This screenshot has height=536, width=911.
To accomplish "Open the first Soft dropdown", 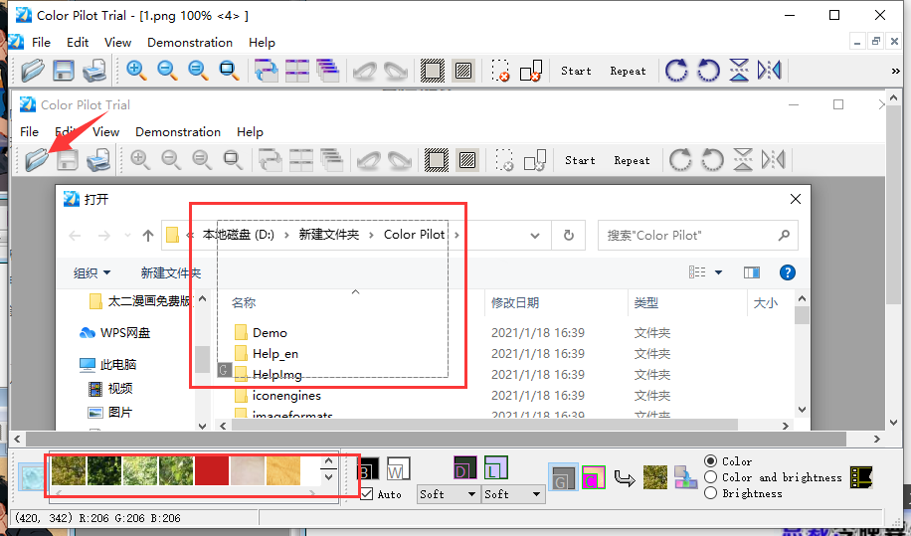I will [x=448, y=494].
